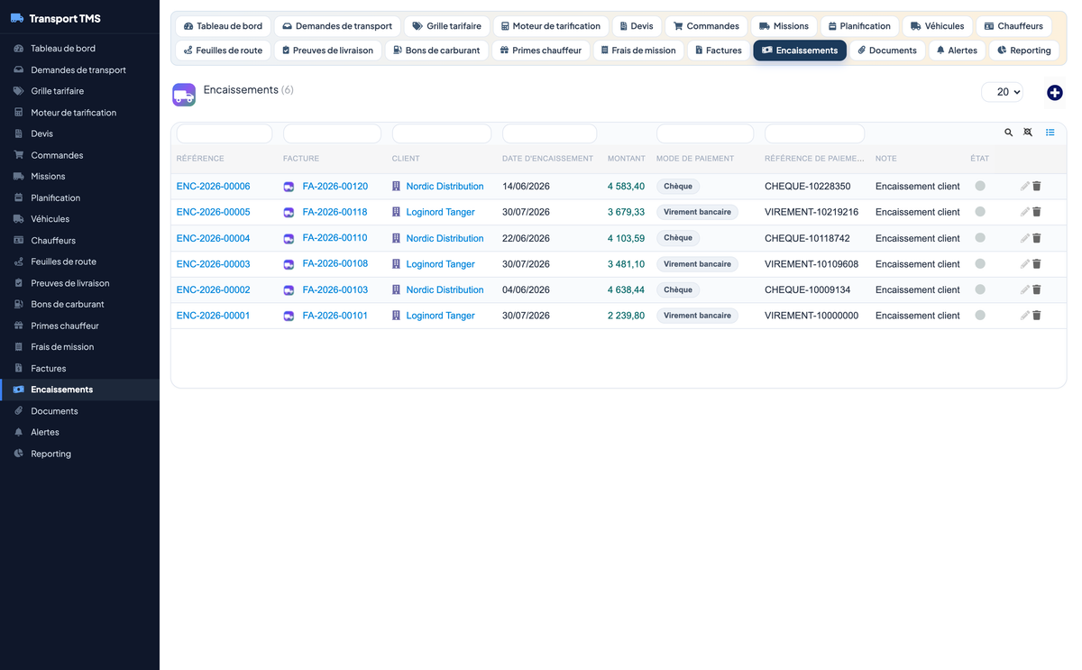Click building icon beside Nordic Distribution on ENC-2026-00006
The image size is (1082, 670).
point(396,187)
